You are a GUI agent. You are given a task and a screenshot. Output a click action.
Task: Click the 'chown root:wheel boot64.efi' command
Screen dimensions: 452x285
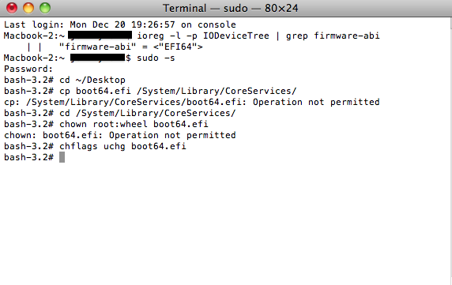tap(134, 124)
